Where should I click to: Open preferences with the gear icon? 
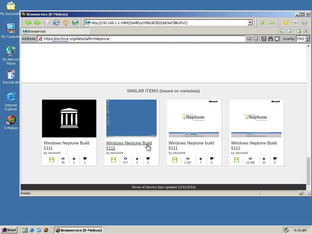305,23
